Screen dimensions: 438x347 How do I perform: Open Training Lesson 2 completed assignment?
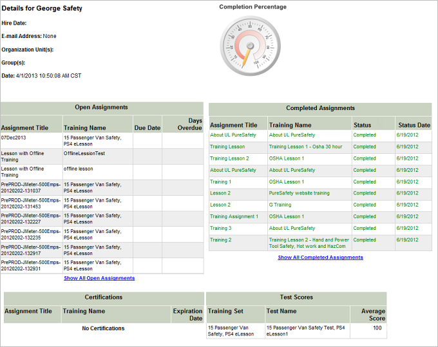click(x=229, y=158)
